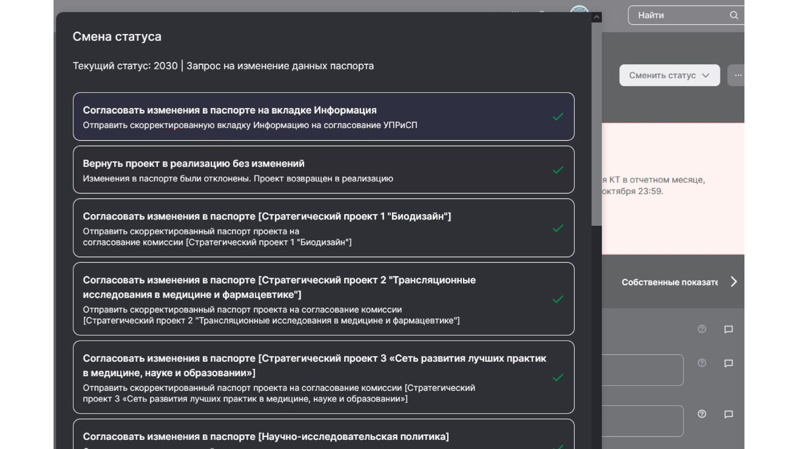
Task: Click the user avatar icon in the header
Action: (x=579, y=9)
